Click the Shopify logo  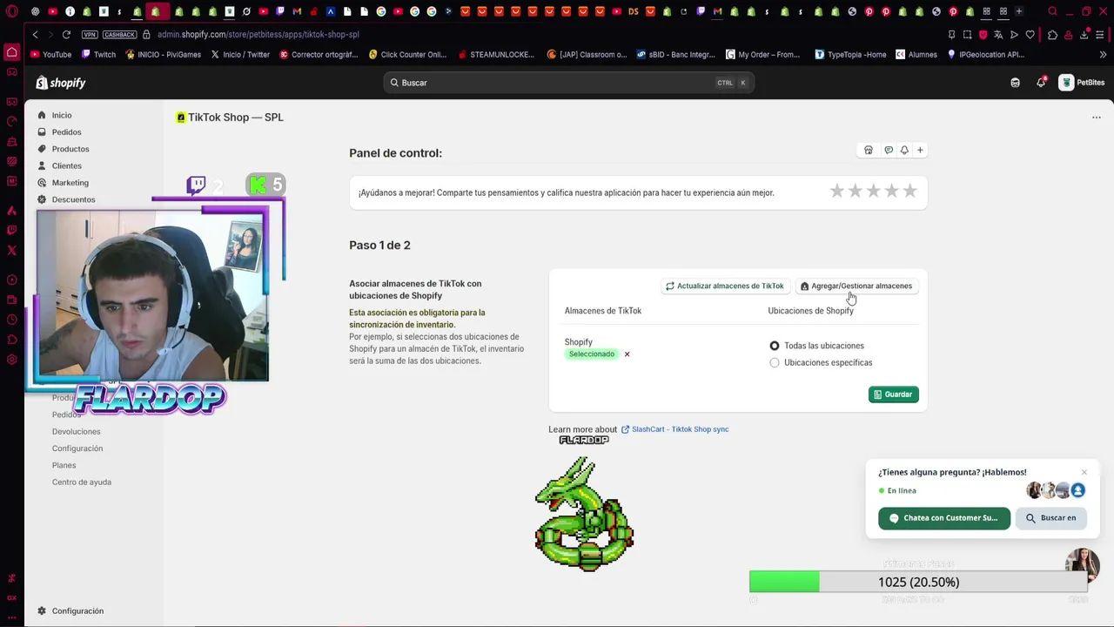point(61,83)
